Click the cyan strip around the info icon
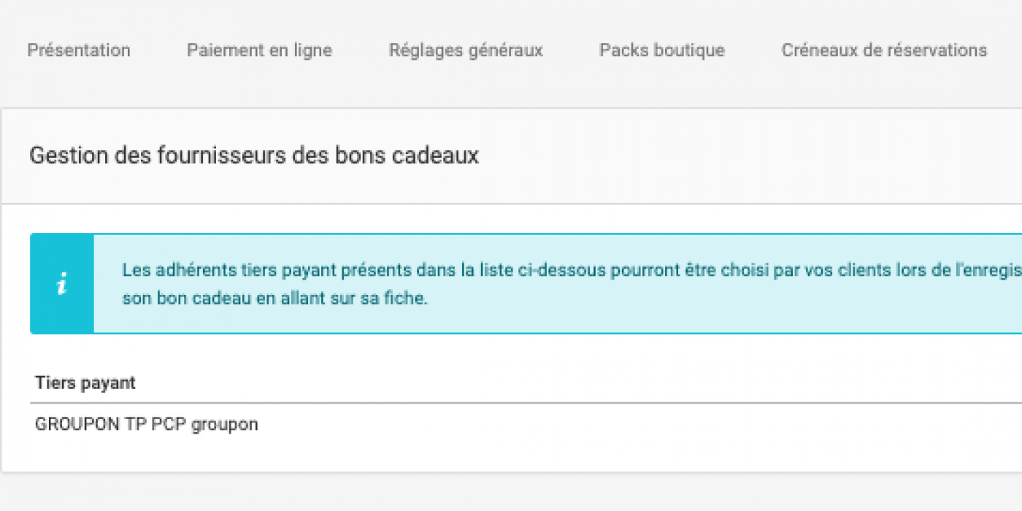 coord(62,284)
